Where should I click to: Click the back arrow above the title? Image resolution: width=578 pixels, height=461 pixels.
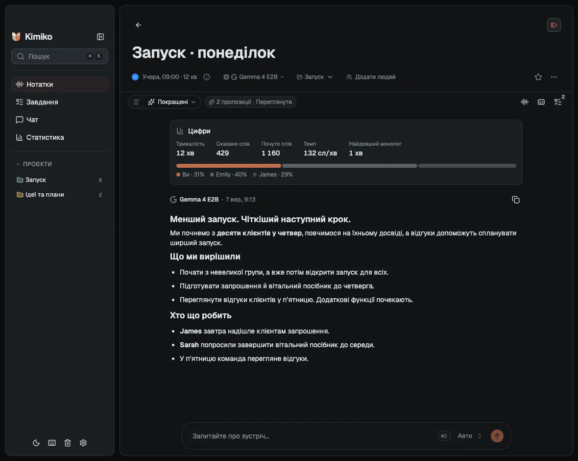138,25
